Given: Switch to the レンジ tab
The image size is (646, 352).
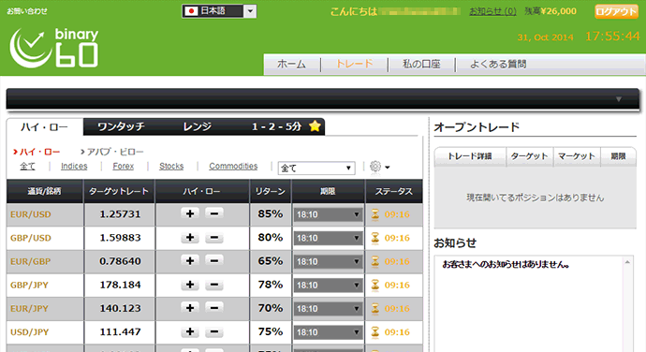Looking at the screenshot, I should (198, 126).
